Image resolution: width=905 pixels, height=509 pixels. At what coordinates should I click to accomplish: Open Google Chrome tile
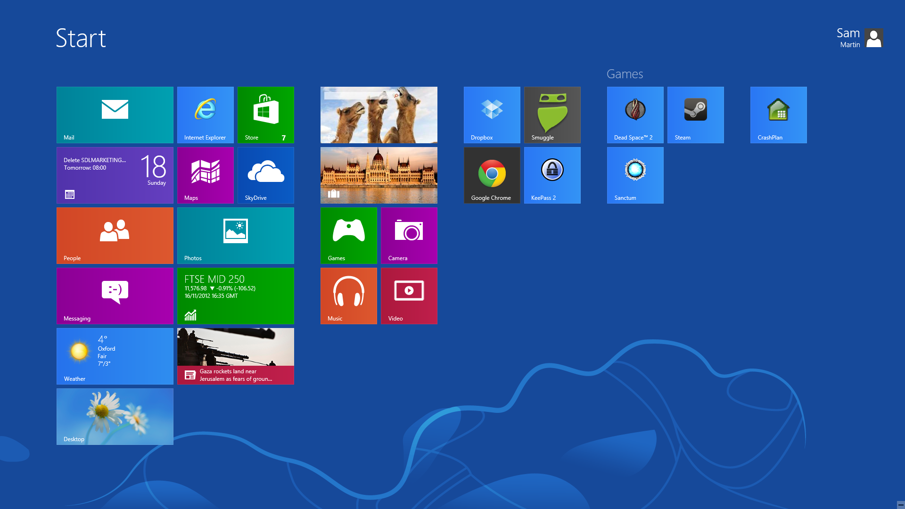[492, 175]
